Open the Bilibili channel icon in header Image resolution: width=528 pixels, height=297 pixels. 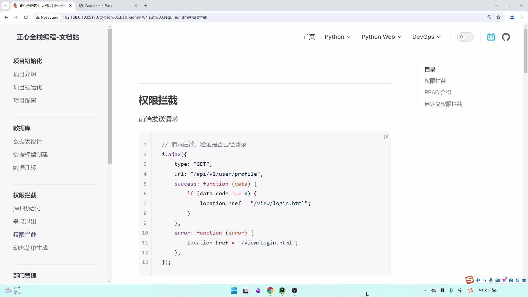[x=491, y=37]
